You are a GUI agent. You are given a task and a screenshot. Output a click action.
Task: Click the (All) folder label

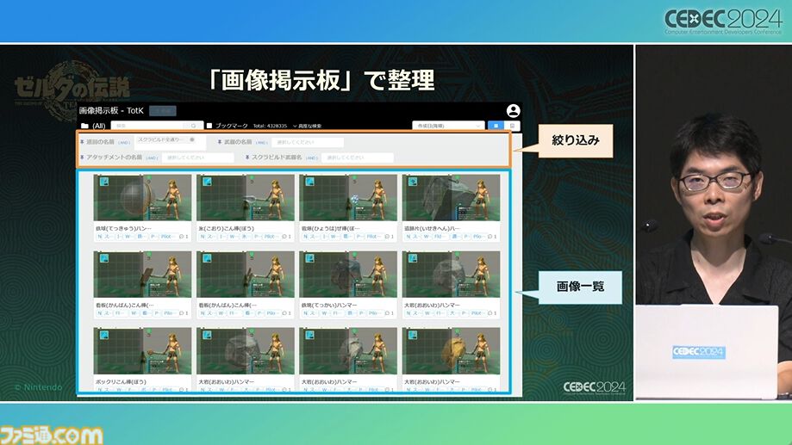(x=99, y=126)
